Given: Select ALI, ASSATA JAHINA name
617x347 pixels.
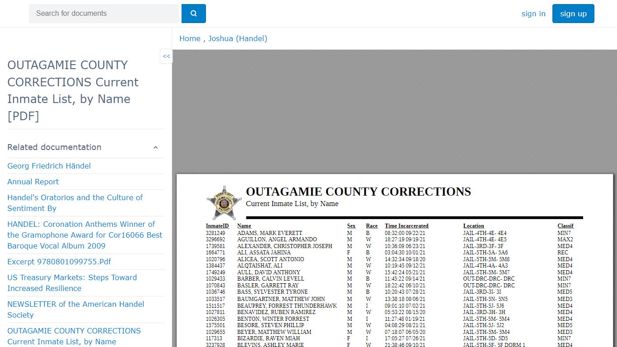Looking at the screenshot, I should (x=264, y=253).
